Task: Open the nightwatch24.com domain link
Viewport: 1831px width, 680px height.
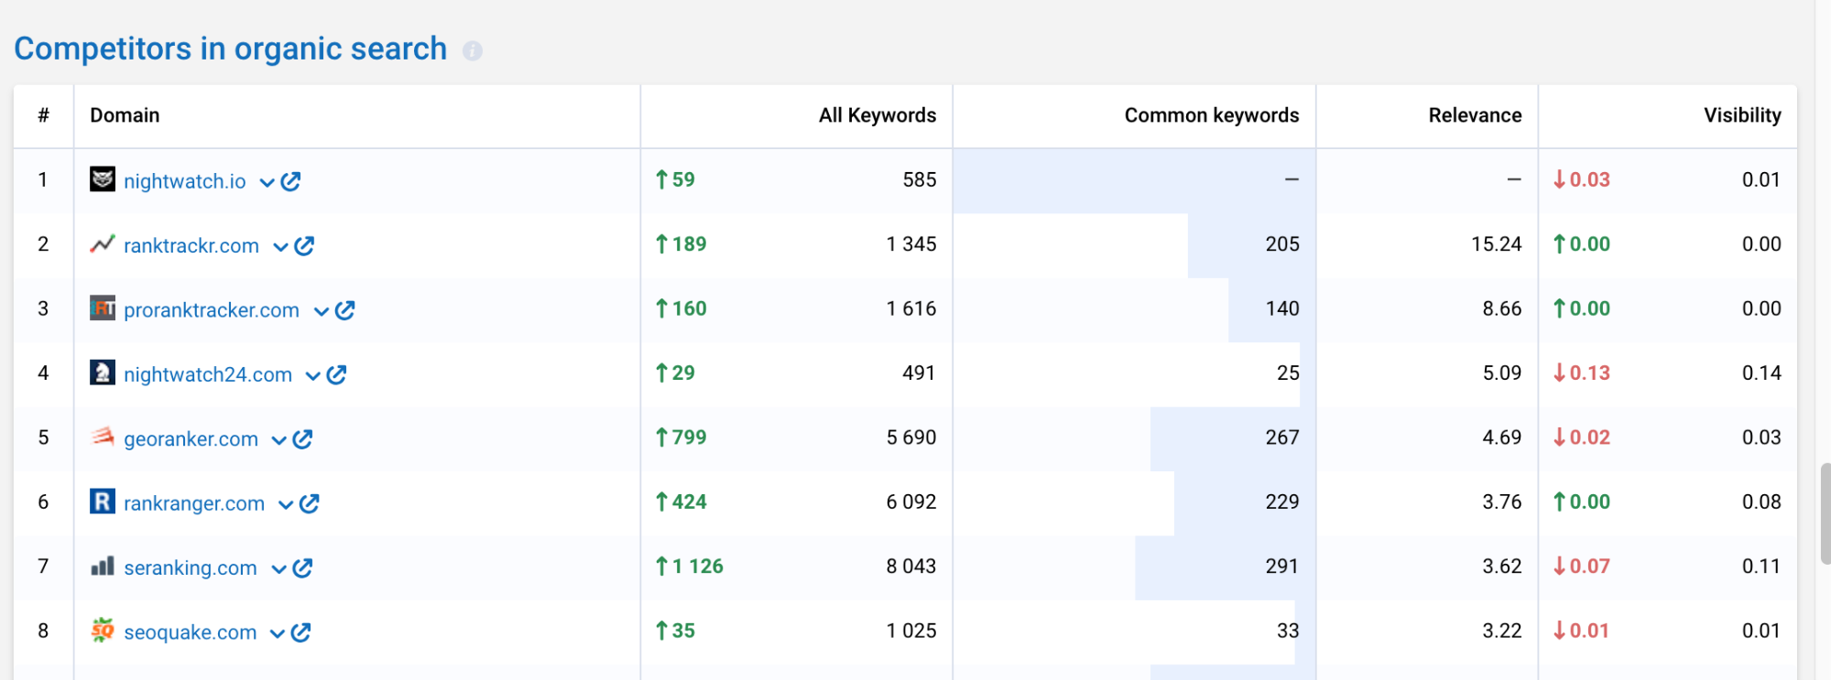Action: pyautogui.click(x=208, y=374)
